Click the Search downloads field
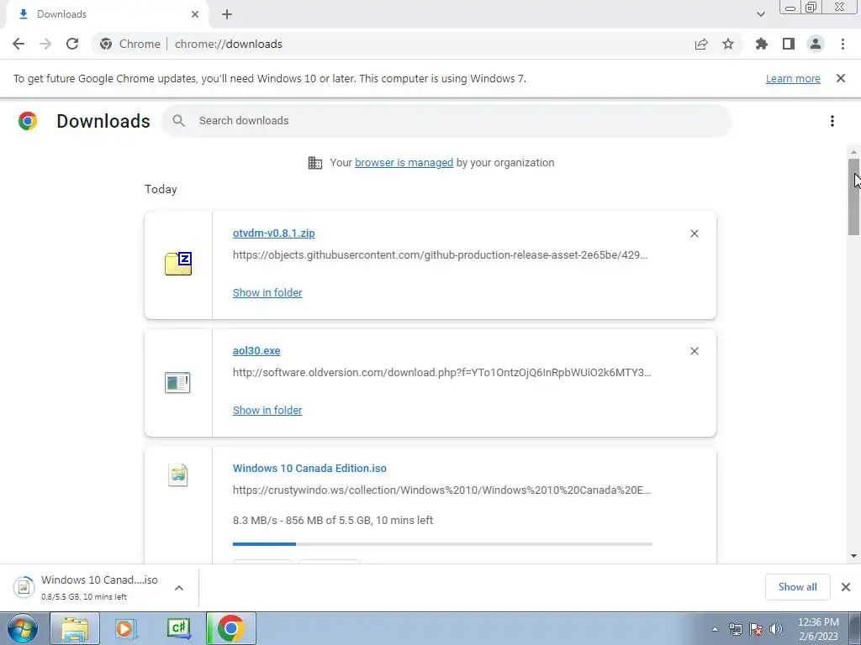The width and height of the screenshot is (861, 645). (447, 121)
